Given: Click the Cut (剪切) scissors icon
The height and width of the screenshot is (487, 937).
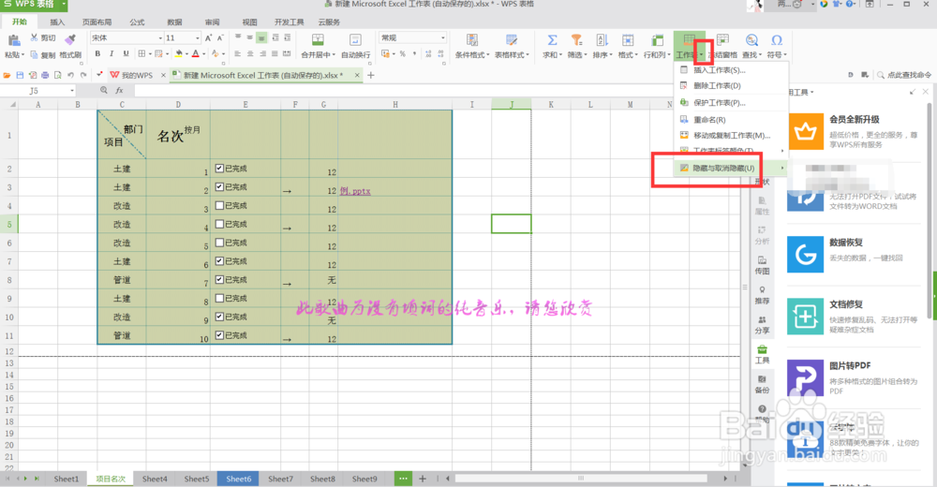Looking at the screenshot, I should pos(34,37).
